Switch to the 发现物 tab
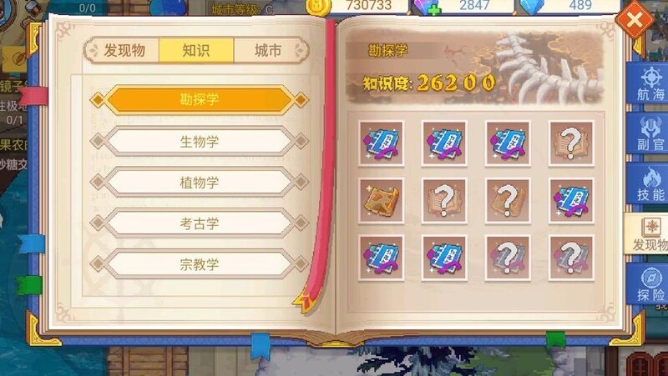This screenshot has width=668, height=376. pyautogui.click(x=124, y=51)
